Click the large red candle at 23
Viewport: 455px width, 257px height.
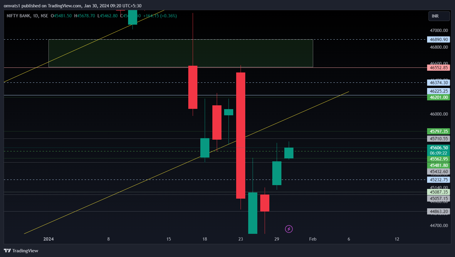pyautogui.click(x=241, y=136)
